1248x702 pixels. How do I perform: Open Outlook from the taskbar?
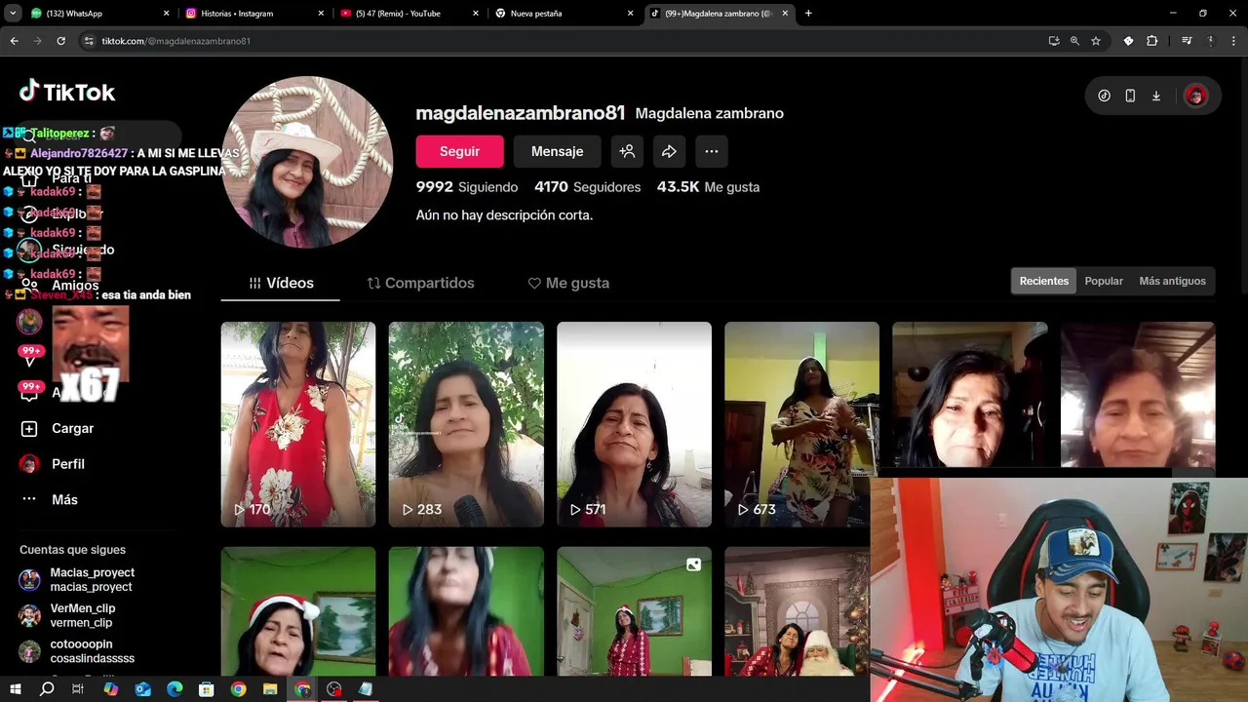click(x=142, y=689)
